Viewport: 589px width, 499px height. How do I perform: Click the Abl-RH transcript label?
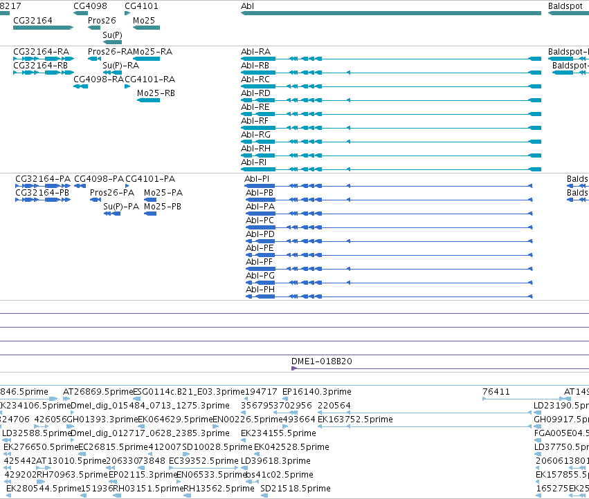tap(256, 149)
